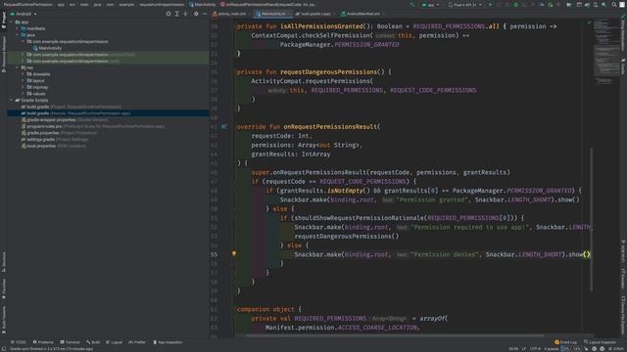
Task: Expand the drawable folder
Action: (x=24, y=74)
